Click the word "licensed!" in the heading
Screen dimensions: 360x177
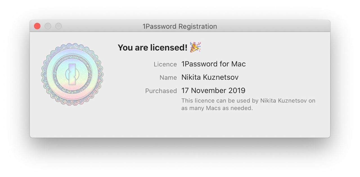tap(169, 47)
